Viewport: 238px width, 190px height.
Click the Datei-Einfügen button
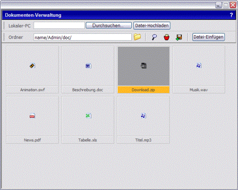[x=208, y=37]
